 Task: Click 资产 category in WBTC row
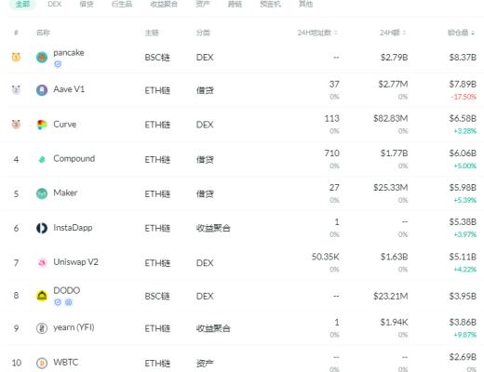click(205, 364)
